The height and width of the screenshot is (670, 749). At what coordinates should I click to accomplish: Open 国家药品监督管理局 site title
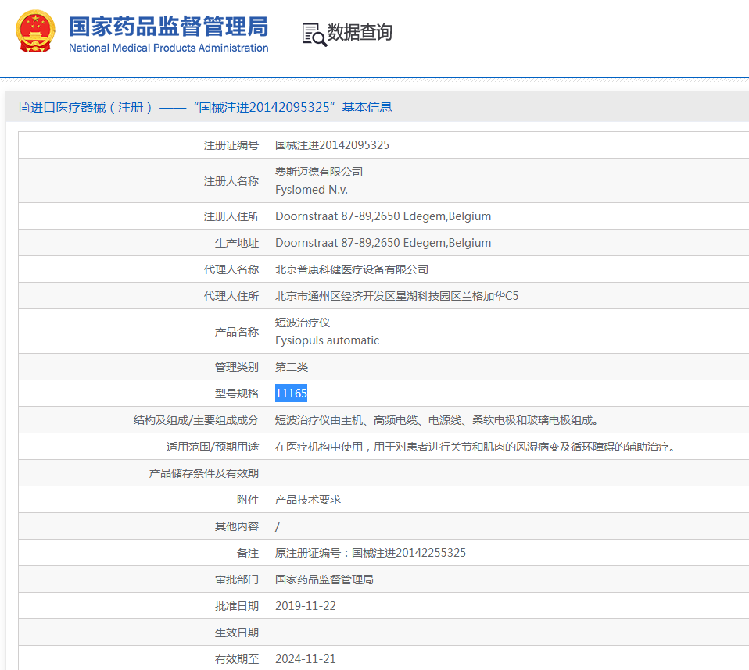pos(169,27)
